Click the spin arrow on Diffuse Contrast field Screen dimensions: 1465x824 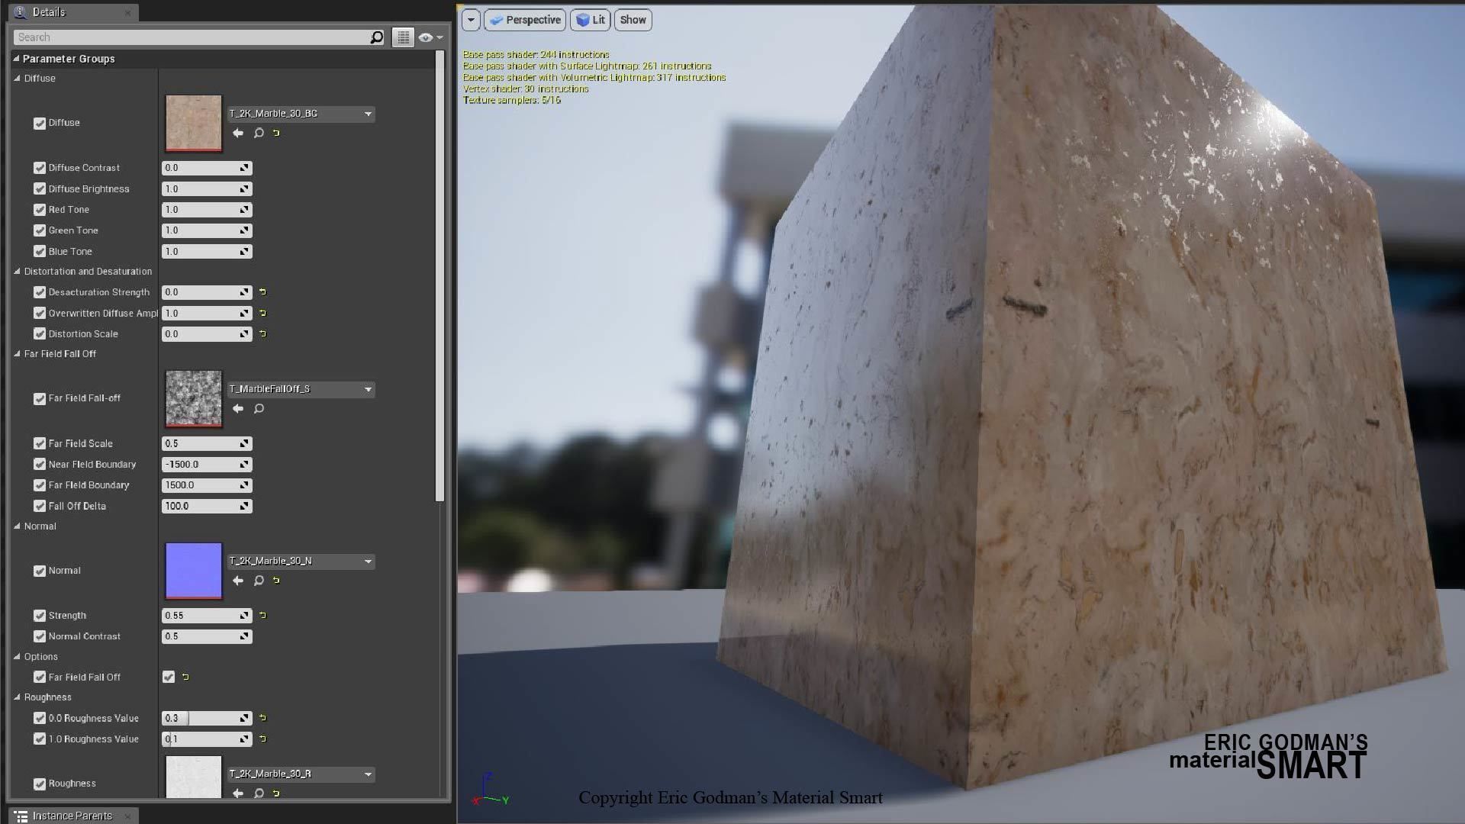click(244, 168)
